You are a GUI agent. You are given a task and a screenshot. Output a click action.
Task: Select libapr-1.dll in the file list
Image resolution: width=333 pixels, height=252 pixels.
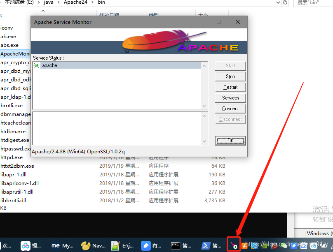pos(13,175)
